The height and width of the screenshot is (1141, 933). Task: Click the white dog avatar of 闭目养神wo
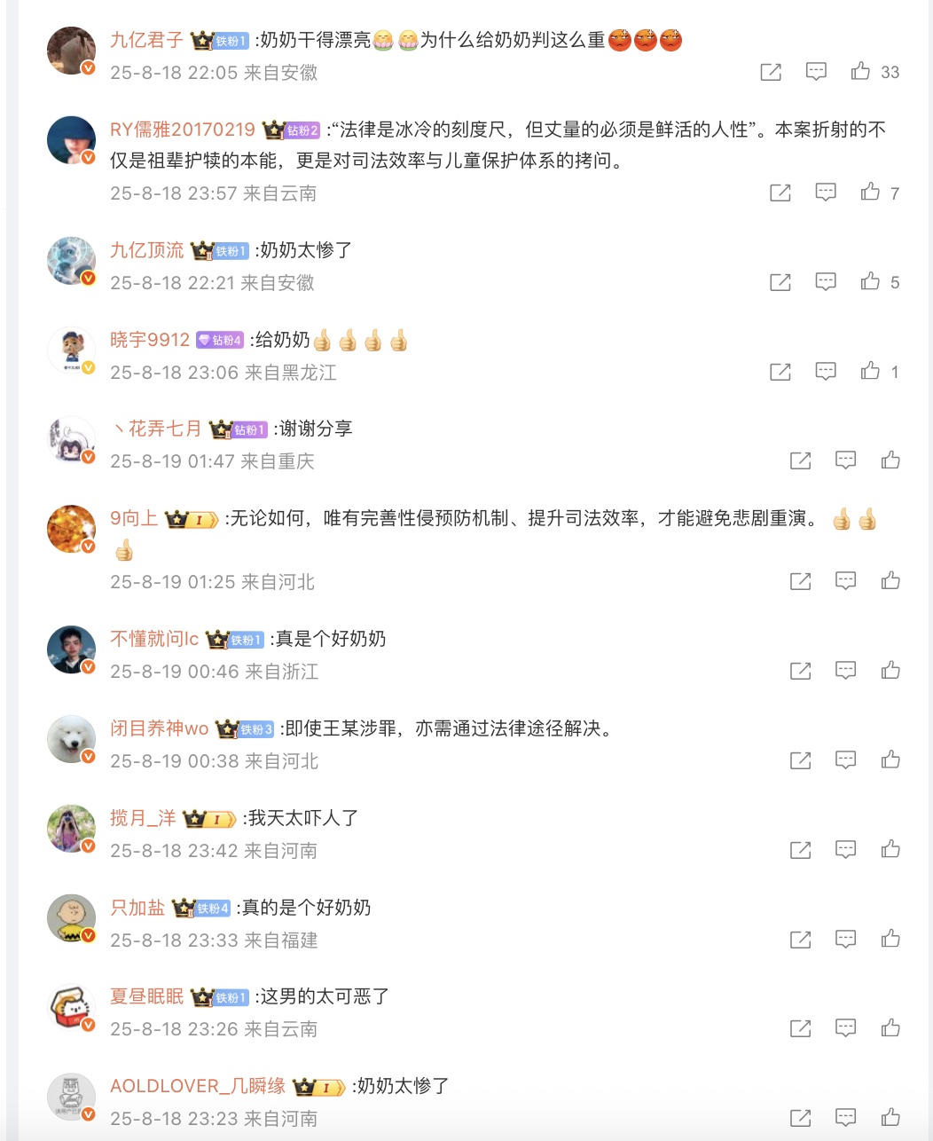[x=71, y=740]
